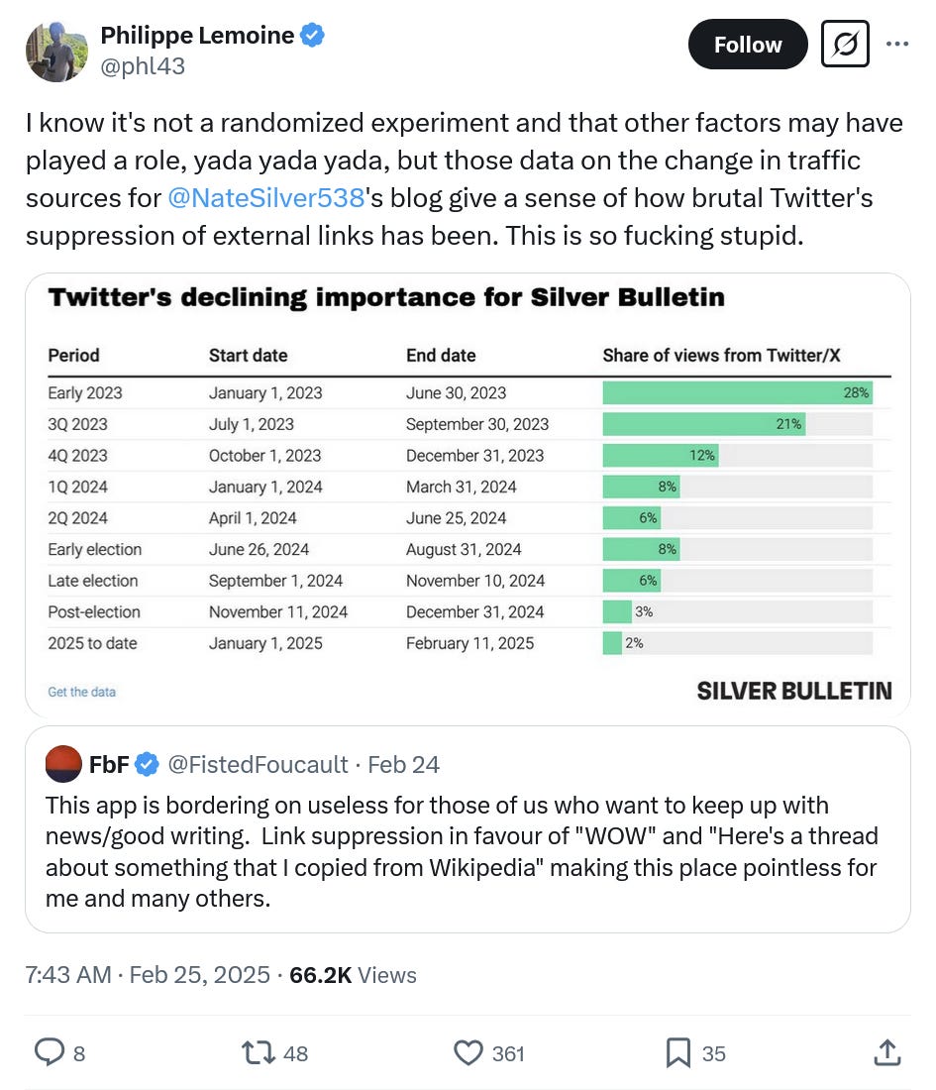Open the Silver Bulletin chart image

468,494
